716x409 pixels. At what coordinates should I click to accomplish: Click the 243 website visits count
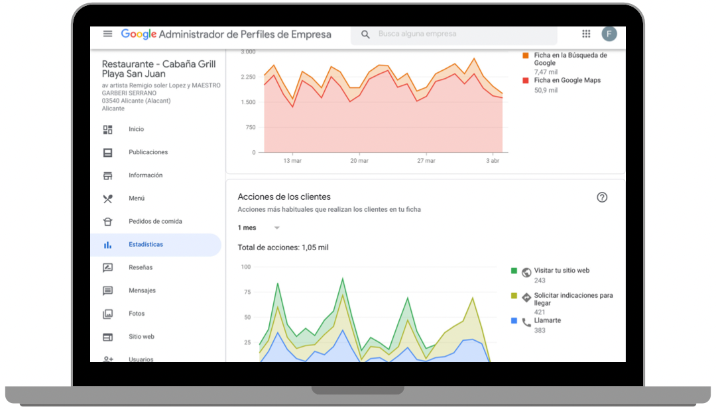(x=540, y=281)
